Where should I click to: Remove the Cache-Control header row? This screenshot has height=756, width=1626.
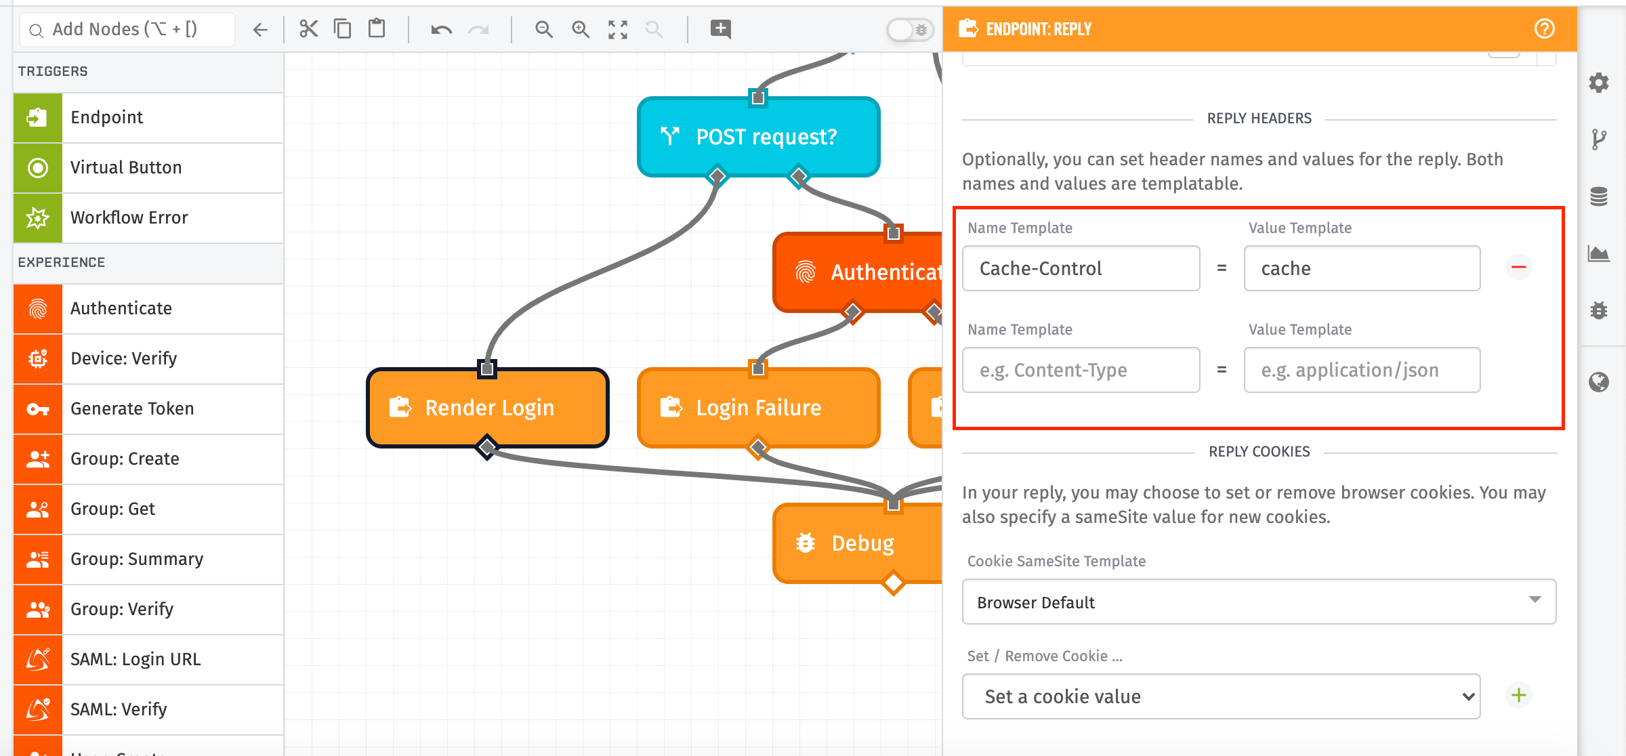click(1519, 267)
